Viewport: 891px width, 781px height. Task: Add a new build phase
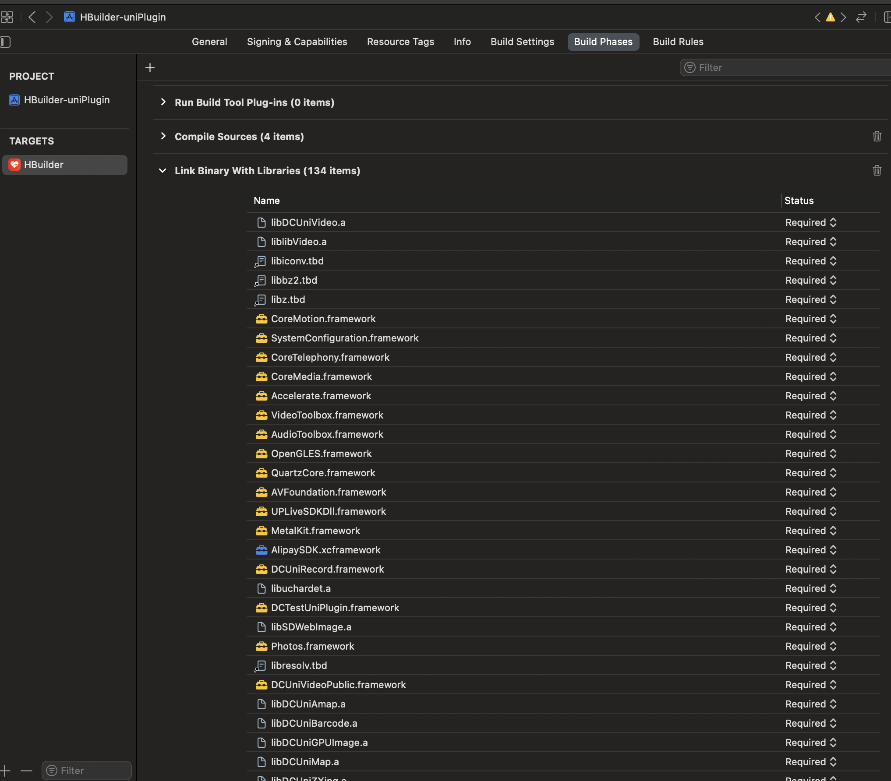(150, 68)
